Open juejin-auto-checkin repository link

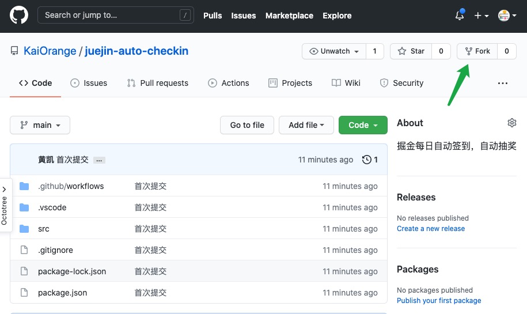(x=137, y=51)
